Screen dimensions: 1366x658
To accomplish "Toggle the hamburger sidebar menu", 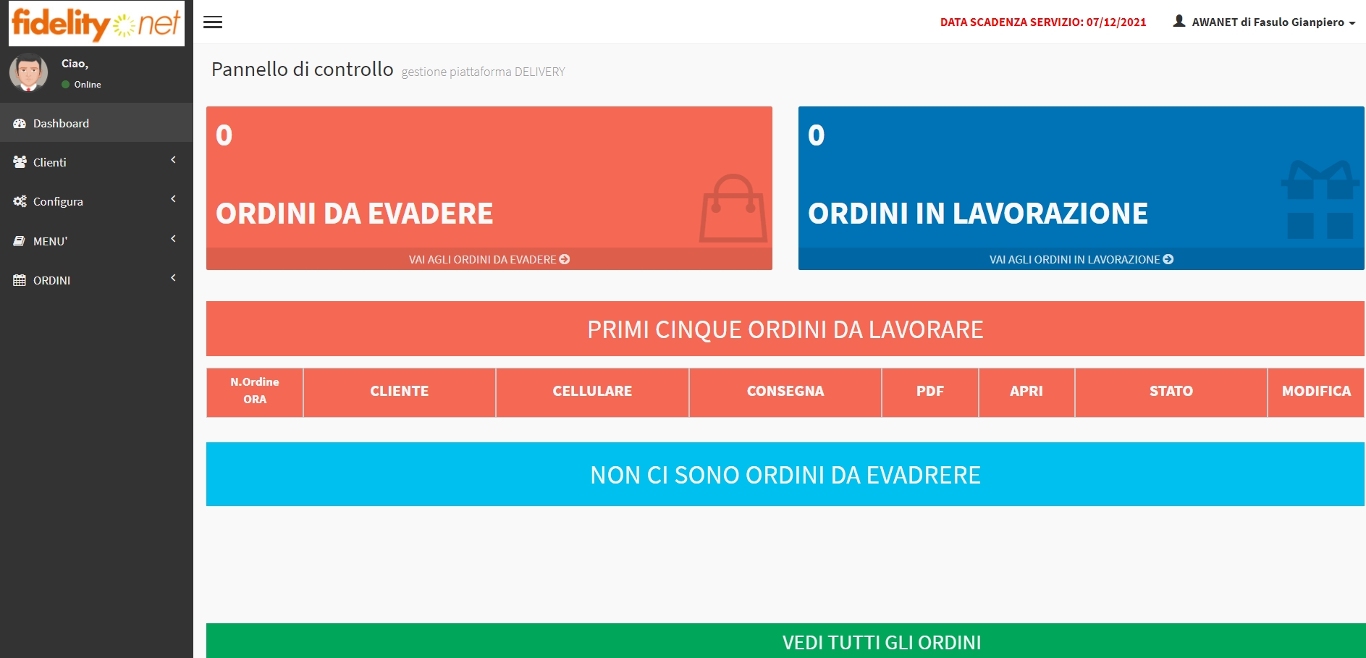I will coord(213,22).
